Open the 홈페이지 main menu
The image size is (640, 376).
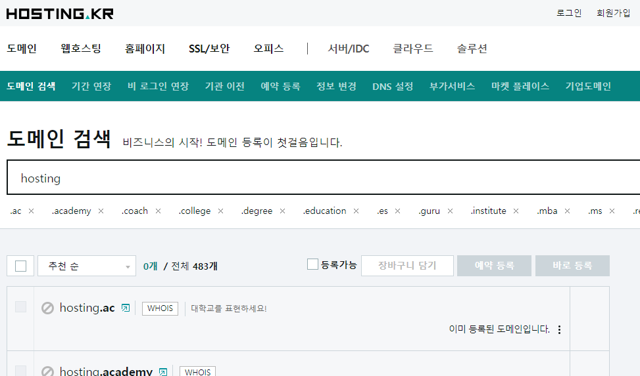pos(145,49)
